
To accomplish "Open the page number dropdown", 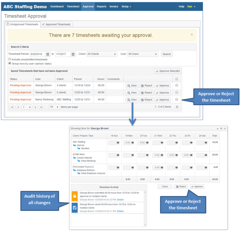I will 27,107.
